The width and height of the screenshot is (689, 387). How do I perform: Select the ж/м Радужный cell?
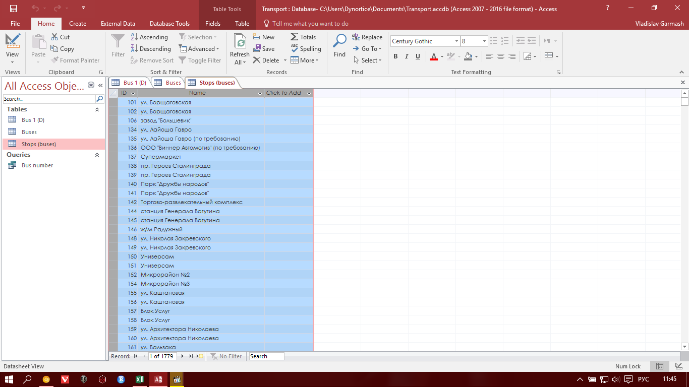202,229
